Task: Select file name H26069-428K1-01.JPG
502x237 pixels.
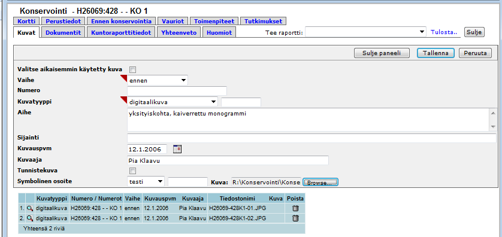Action: (x=237, y=208)
